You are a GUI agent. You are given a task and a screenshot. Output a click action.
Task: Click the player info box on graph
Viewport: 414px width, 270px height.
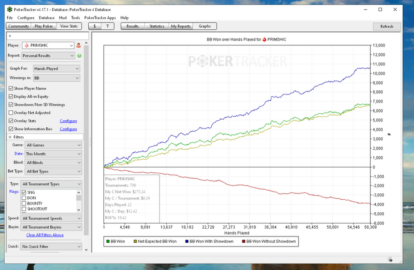(x=132, y=199)
